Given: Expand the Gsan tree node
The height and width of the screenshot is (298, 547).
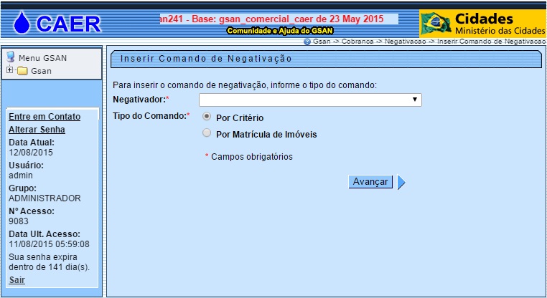Looking at the screenshot, I should (x=10, y=70).
